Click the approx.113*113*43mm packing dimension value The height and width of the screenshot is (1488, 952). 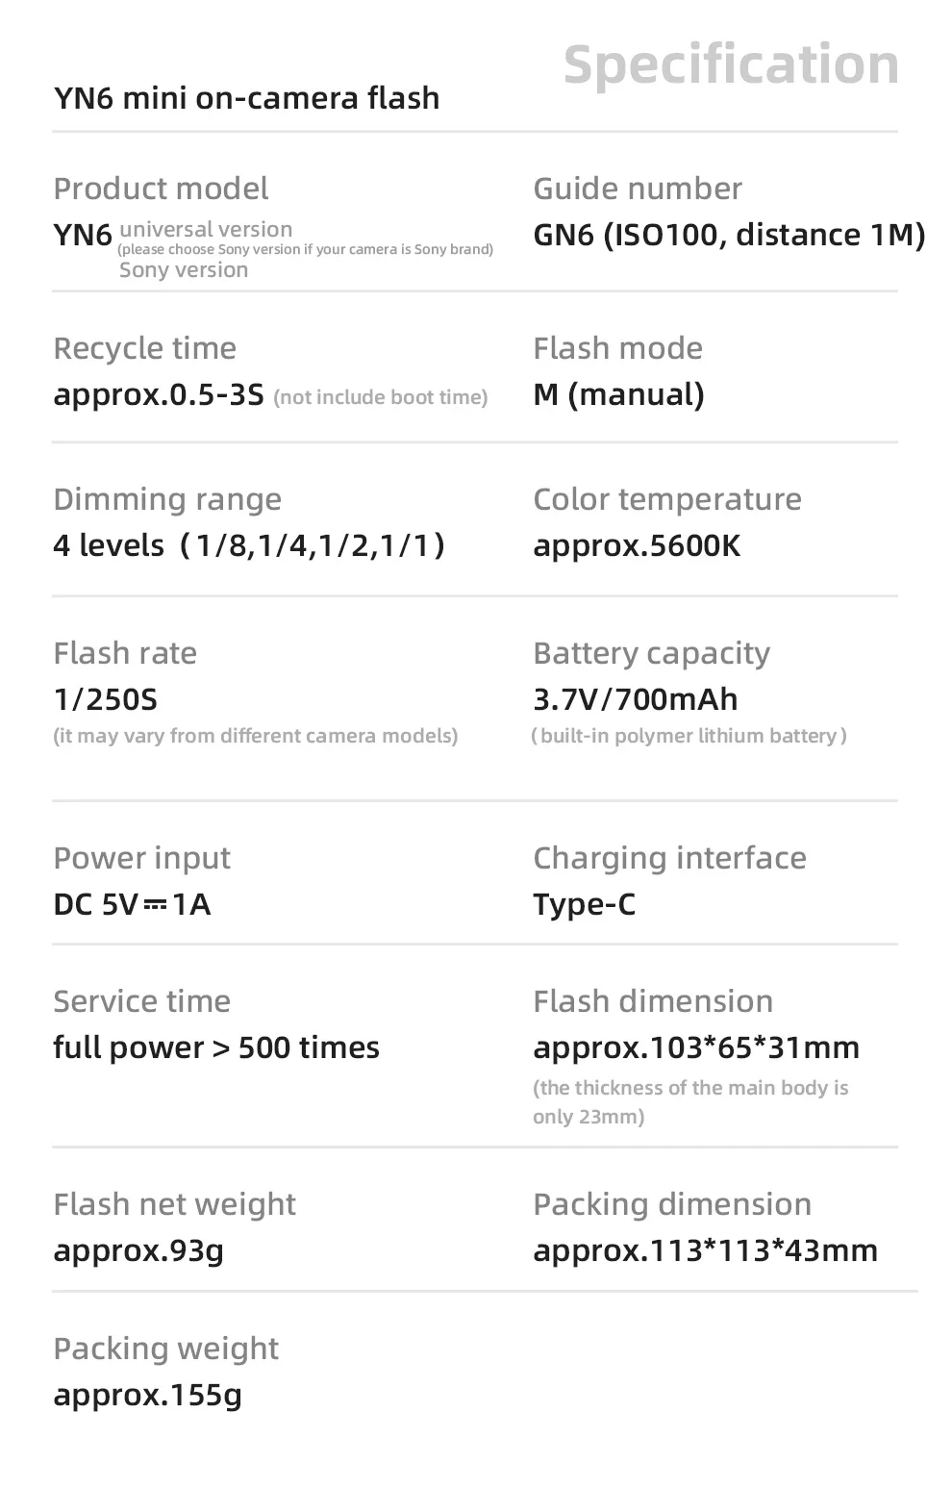705,1250
